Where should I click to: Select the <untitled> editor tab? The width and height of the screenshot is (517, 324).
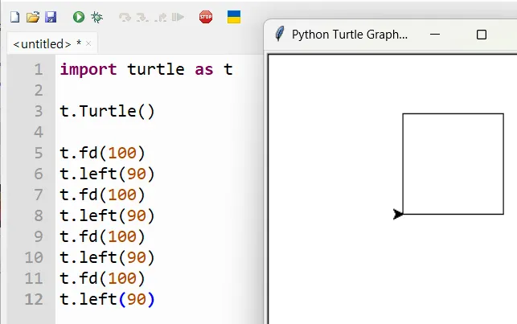pyautogui.click(x=42, y=43)
